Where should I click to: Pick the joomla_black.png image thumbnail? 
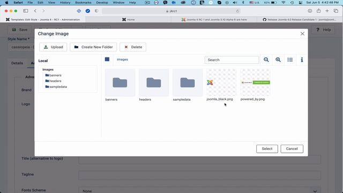pyautogui.click(x=221, y=83)
